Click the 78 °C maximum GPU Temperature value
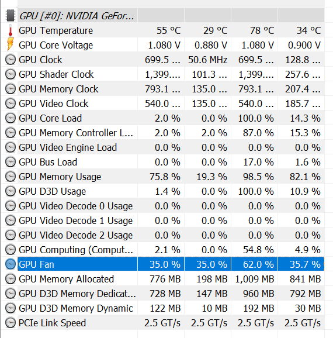This screenshot has width=333, height=338. (262, 30)
